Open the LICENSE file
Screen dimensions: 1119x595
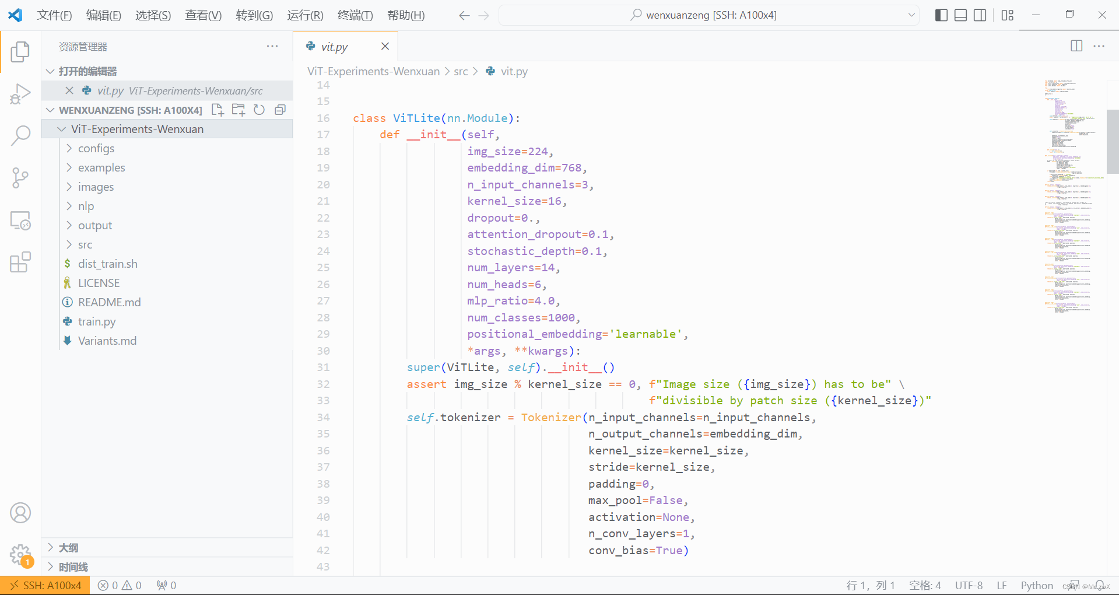pos(99,283)
